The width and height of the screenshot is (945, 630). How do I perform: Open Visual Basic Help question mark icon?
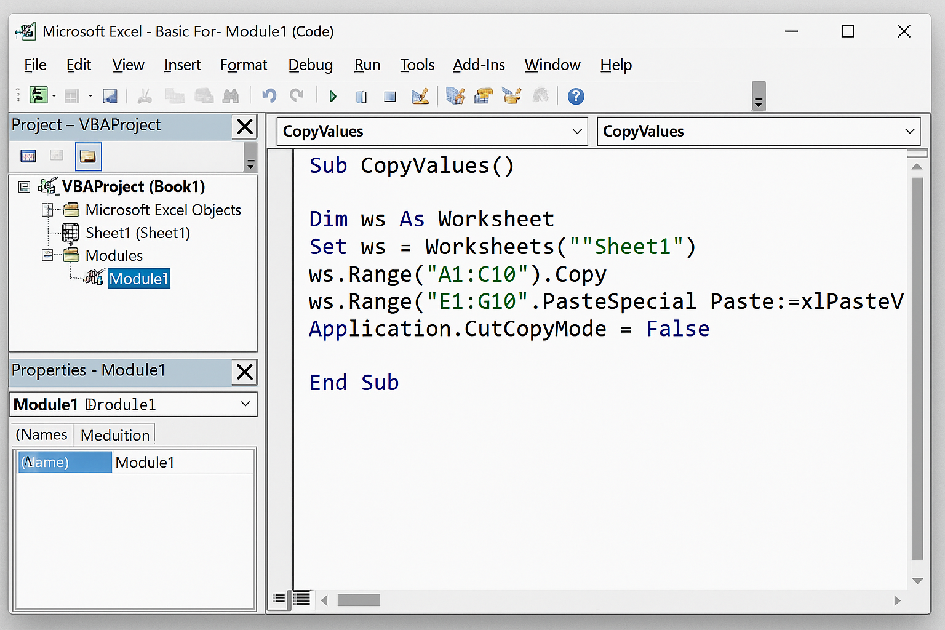click(x=576, y=97)
